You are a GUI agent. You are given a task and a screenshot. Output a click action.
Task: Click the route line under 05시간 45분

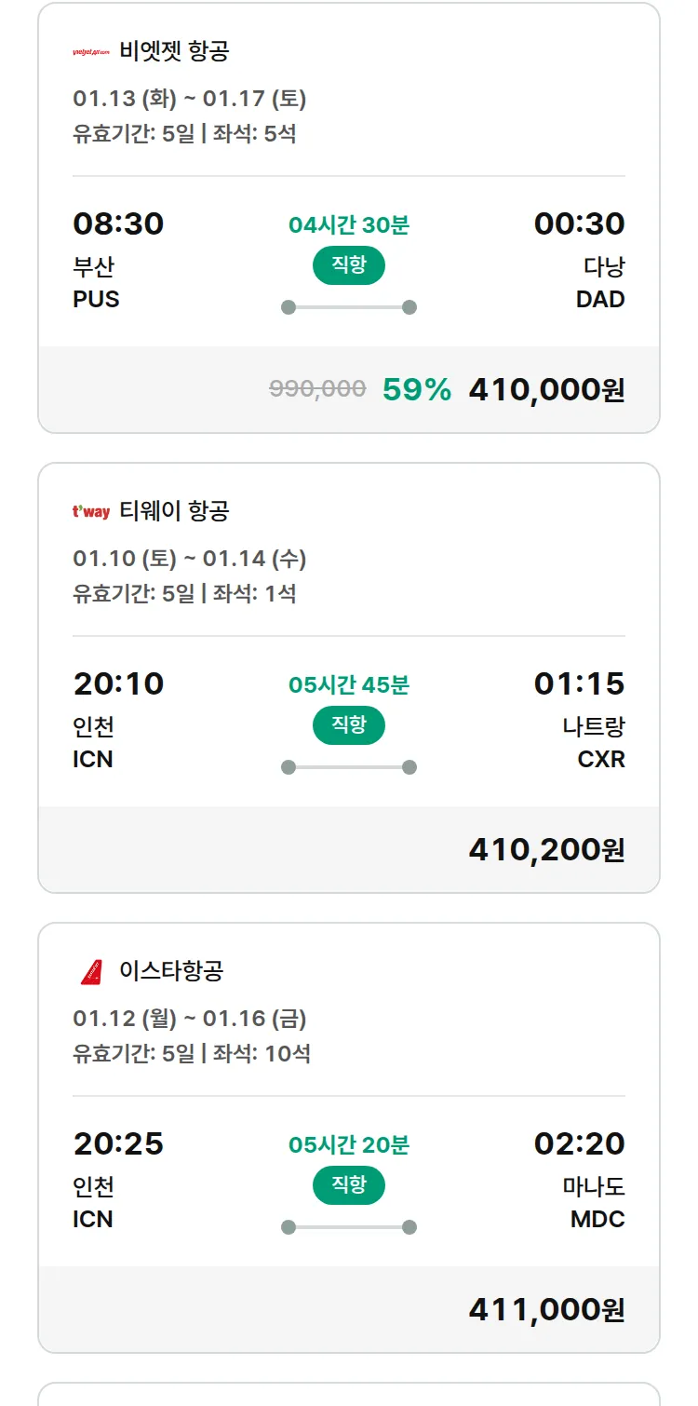point(349,767)
